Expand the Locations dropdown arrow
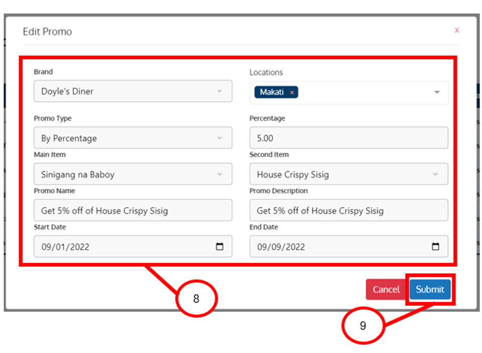 click(436, 92)
